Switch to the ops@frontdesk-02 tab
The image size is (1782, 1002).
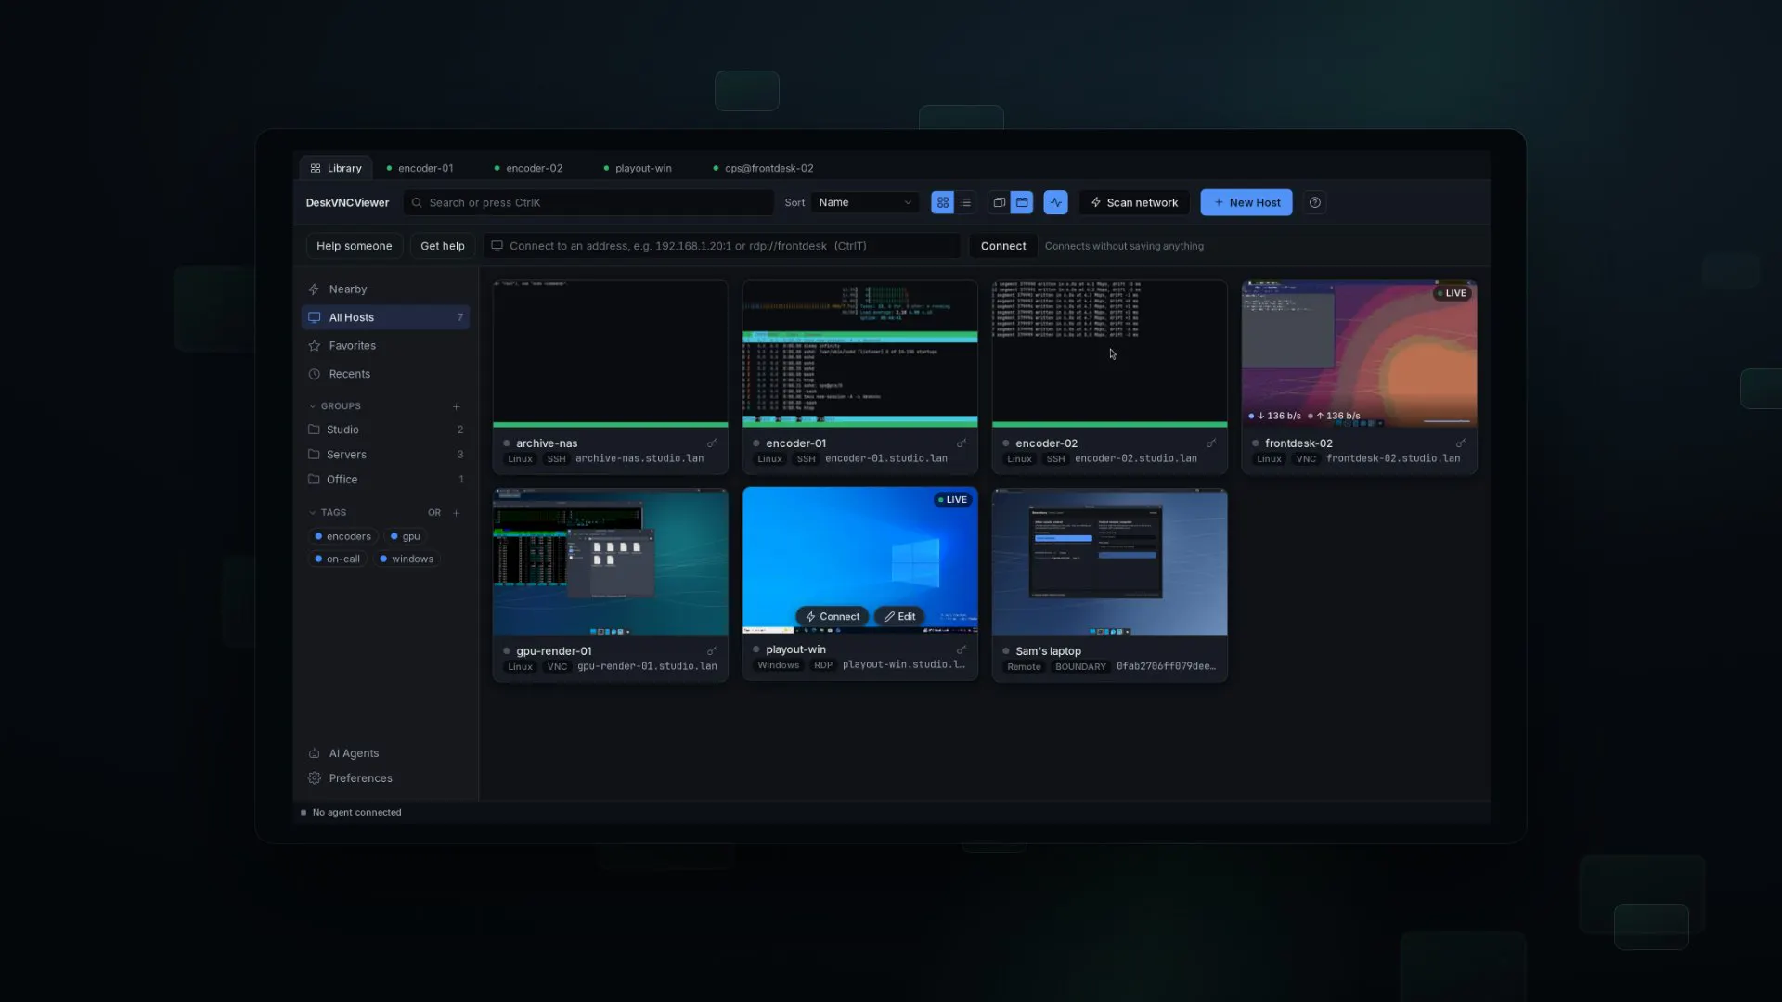click(763, 168)
